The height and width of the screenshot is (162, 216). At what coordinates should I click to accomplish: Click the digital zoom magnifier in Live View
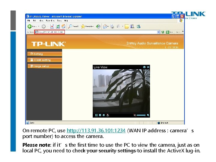(x=148, y=115)
